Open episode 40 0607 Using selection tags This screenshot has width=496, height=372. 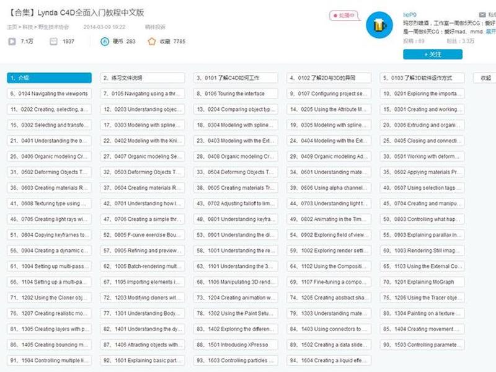pos(422,188)
